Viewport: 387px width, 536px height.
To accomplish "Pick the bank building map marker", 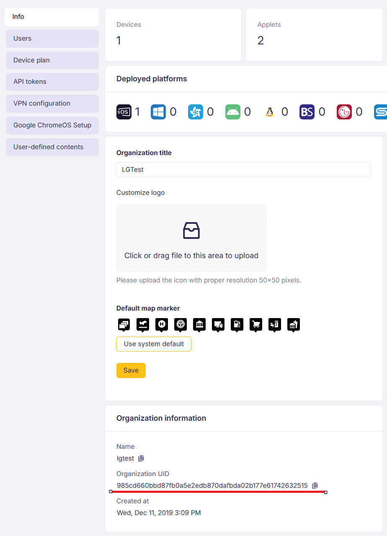I will pos(199,324).
